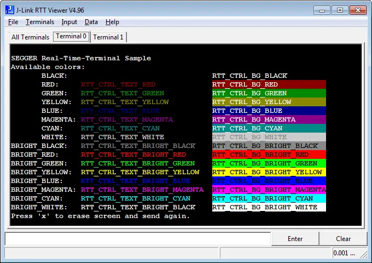Click the RTT_CTRL_BG_BRIGHT_YELLOW color bar
This screenshot has height=263, width=372.
point(269,172)
